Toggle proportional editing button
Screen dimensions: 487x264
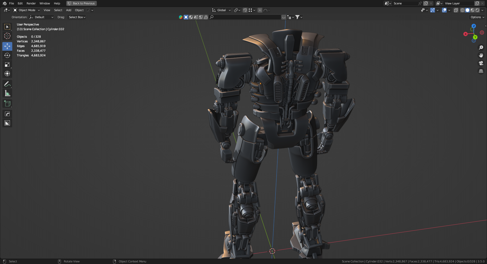[x=260, y=10]
